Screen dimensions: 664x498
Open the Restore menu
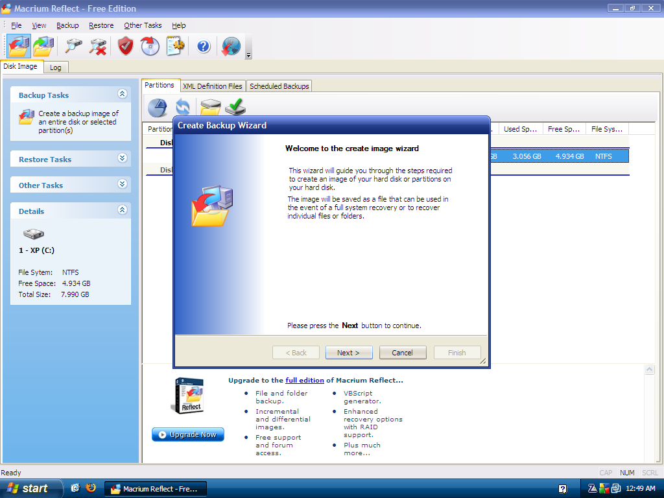point(101,25)
